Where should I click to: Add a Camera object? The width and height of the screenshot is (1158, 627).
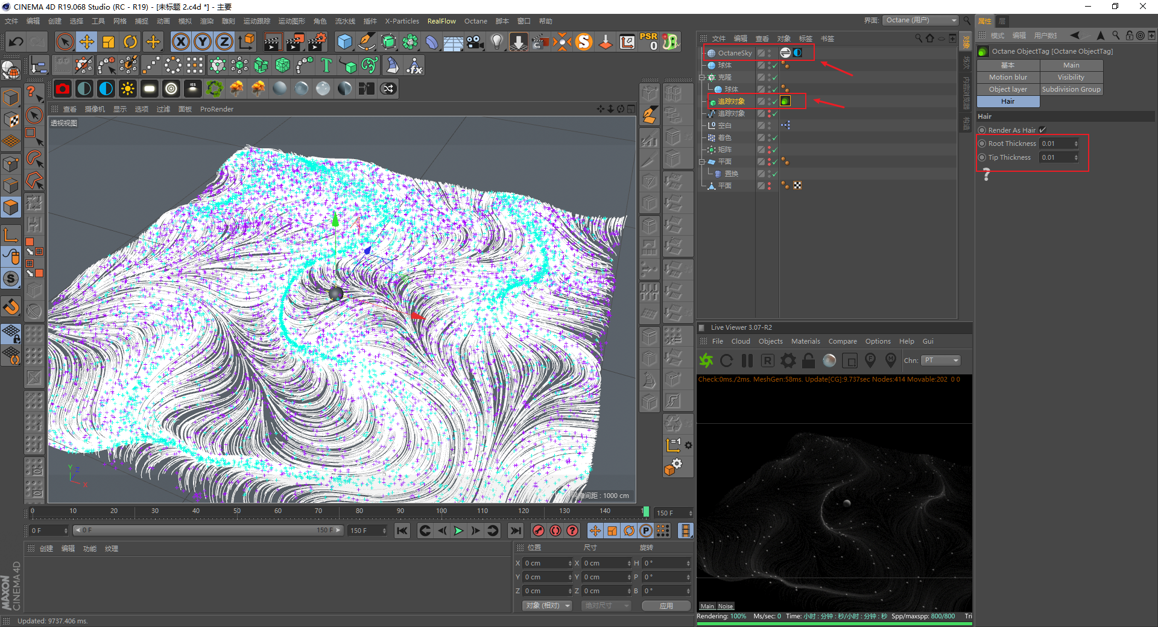tap(475, 42)
